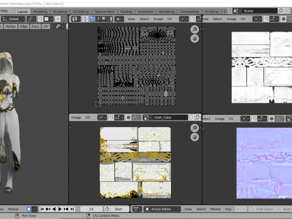Browse images next to Cloth_Color field

148,117
